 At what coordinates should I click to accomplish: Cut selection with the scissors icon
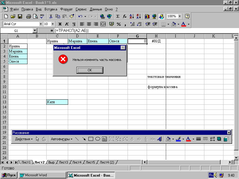(x=51, y=16)
